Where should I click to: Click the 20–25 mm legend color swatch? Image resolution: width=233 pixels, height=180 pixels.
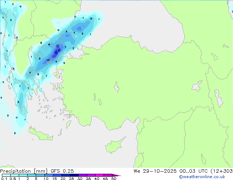pyautogui.click(x=66, y=175)
